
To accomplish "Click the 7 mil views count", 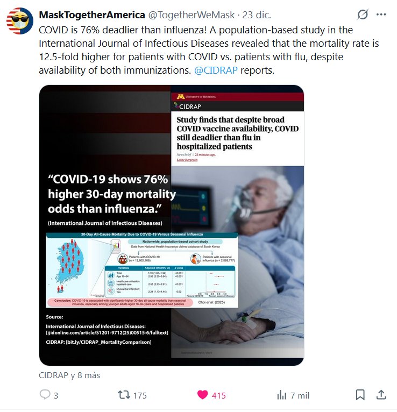I will [300, 395].
